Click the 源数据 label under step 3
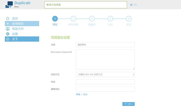181x112 pixels. click(92, 25)
